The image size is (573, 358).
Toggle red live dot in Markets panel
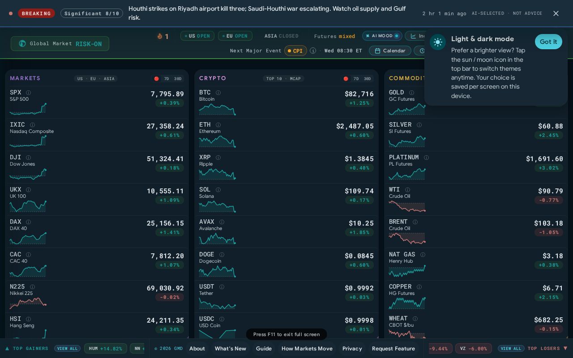pos(156,79)
